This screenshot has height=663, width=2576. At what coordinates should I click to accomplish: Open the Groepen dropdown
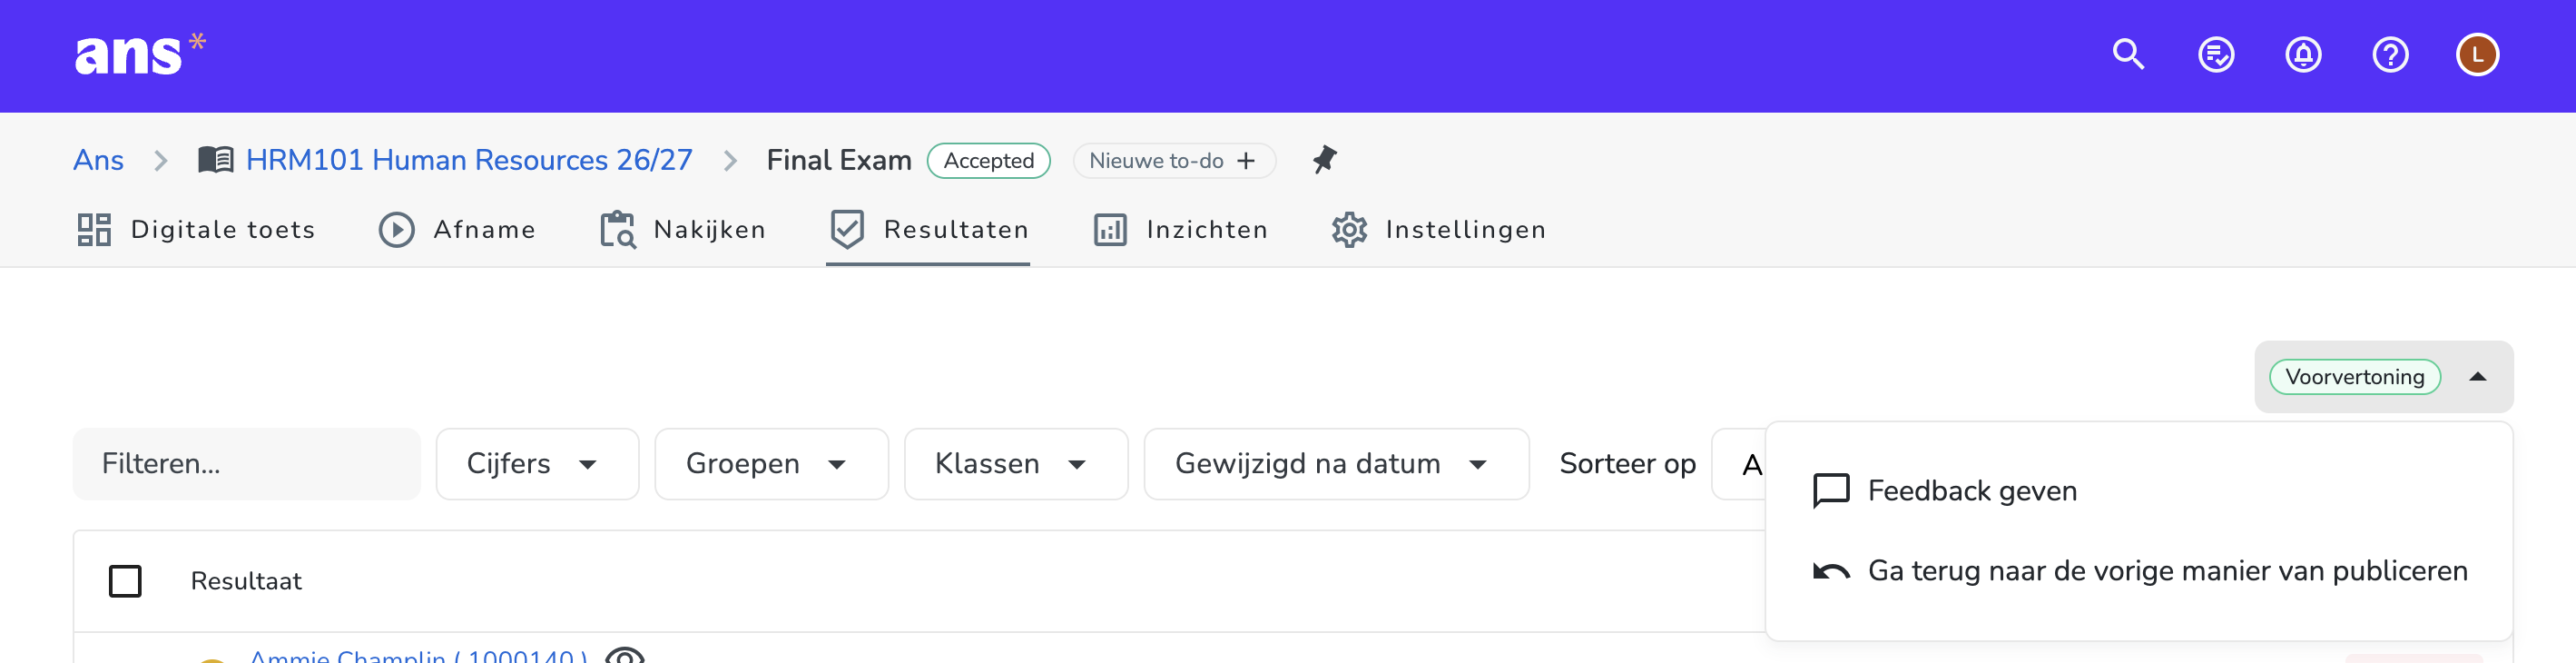pyautogui.click(x=771, y=464)
